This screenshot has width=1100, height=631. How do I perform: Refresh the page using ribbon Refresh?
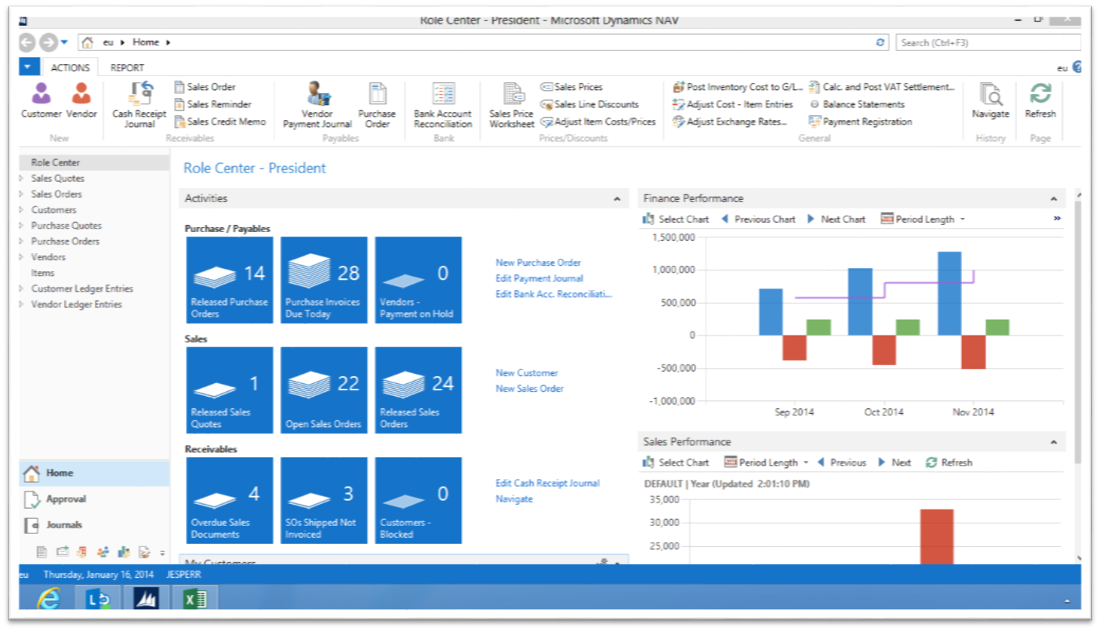pos(1040,102)
